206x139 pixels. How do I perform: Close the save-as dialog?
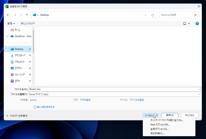point(199,7)
